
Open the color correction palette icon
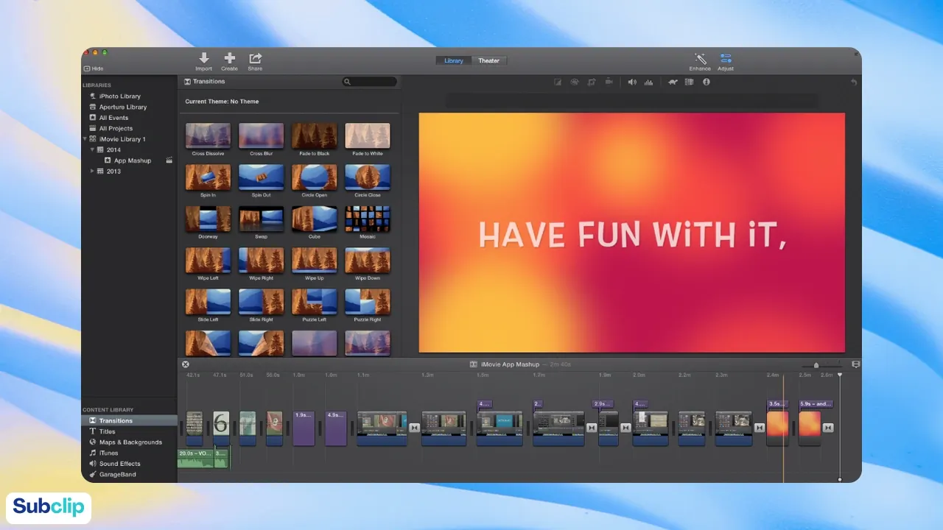pos(575,82)
